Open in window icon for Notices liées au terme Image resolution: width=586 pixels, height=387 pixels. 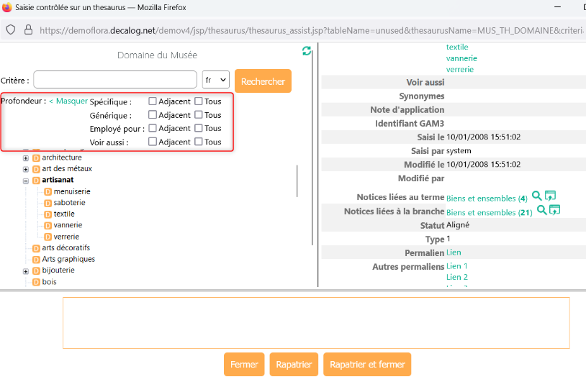(x=550, y=196)
